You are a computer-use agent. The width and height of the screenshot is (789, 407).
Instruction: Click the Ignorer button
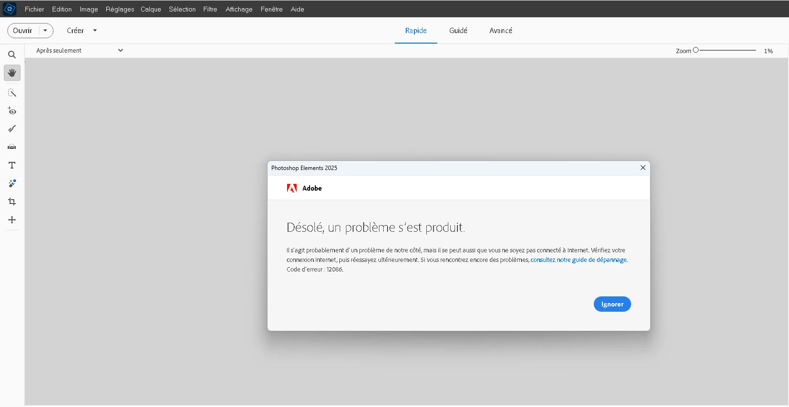tap(612, 304)
